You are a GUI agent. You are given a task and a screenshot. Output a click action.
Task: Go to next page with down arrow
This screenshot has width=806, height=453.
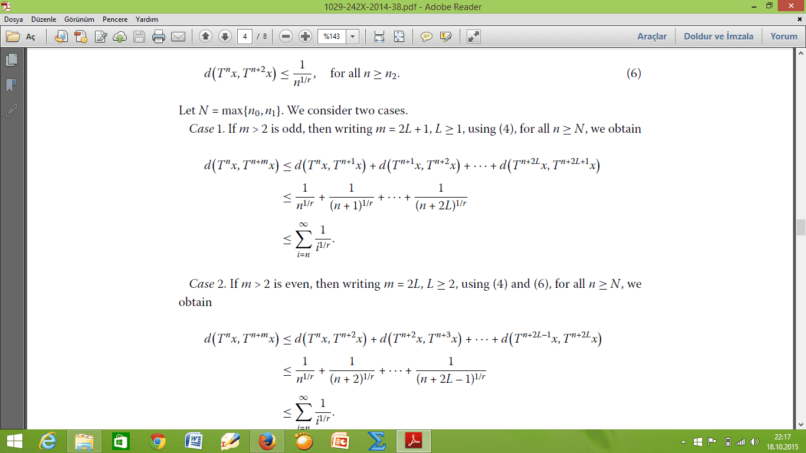(x=225, y=37)
